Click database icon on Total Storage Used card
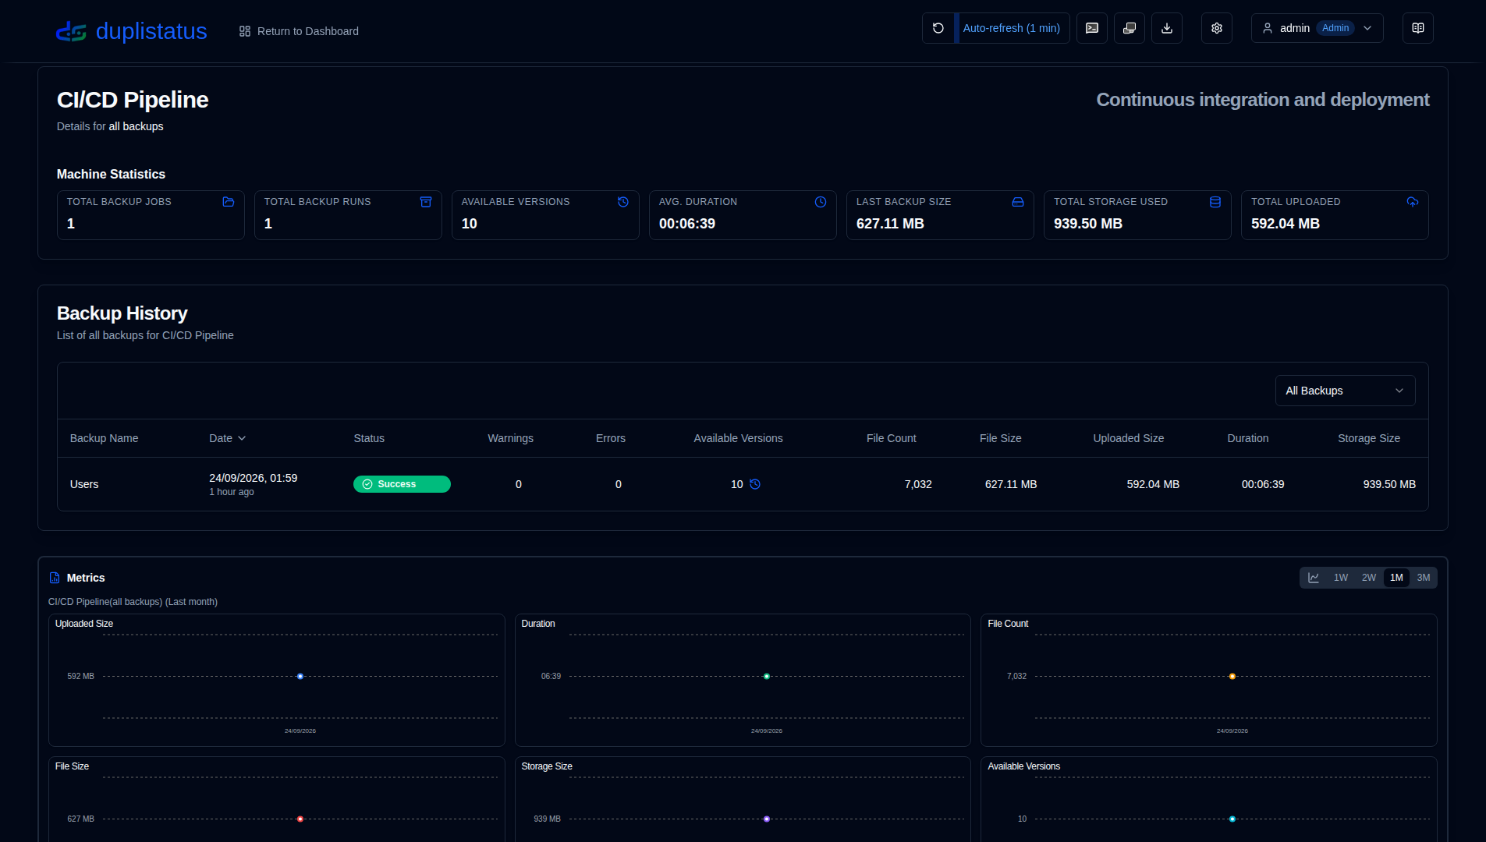 coord(1215,202)
